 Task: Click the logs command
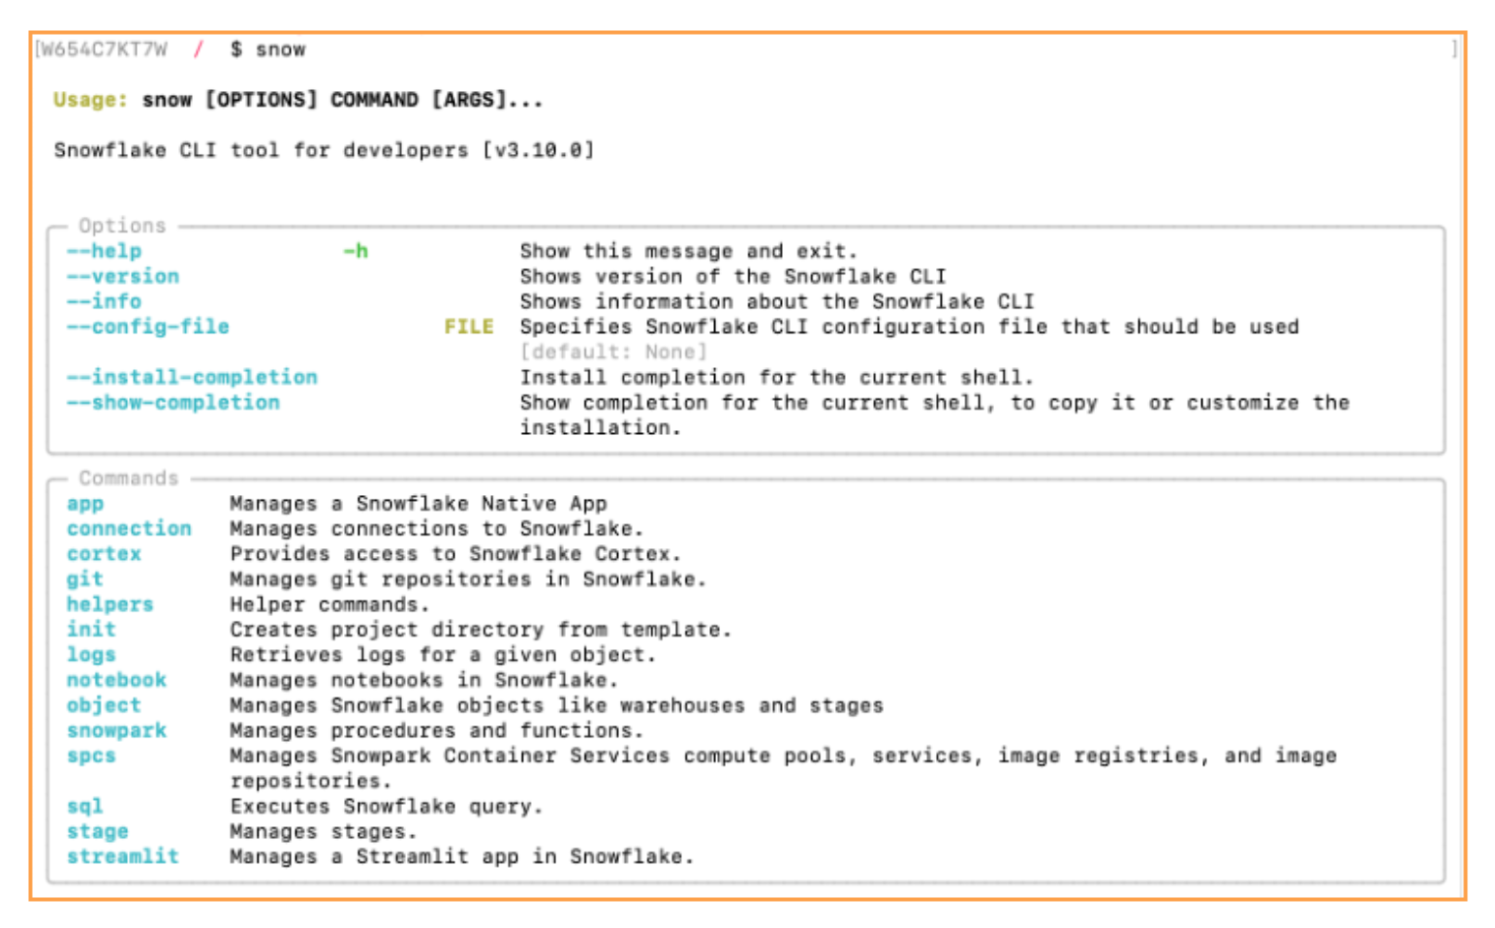91,655
